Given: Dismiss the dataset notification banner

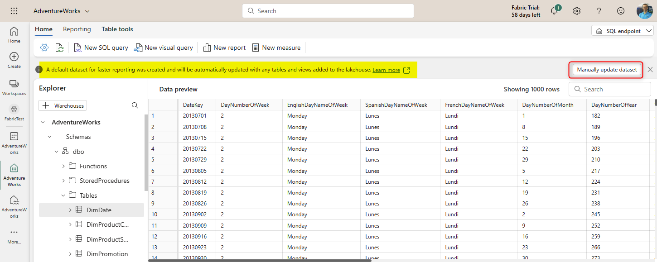Looking at the screenshot, I should (x=650, y=70).
